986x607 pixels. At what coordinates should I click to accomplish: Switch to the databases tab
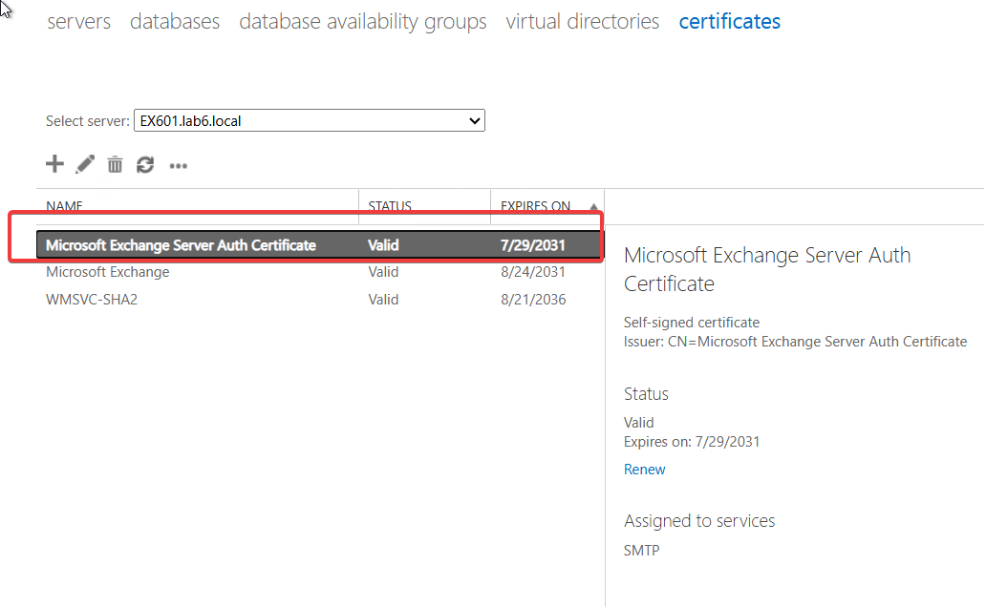(x=175, y=21)
